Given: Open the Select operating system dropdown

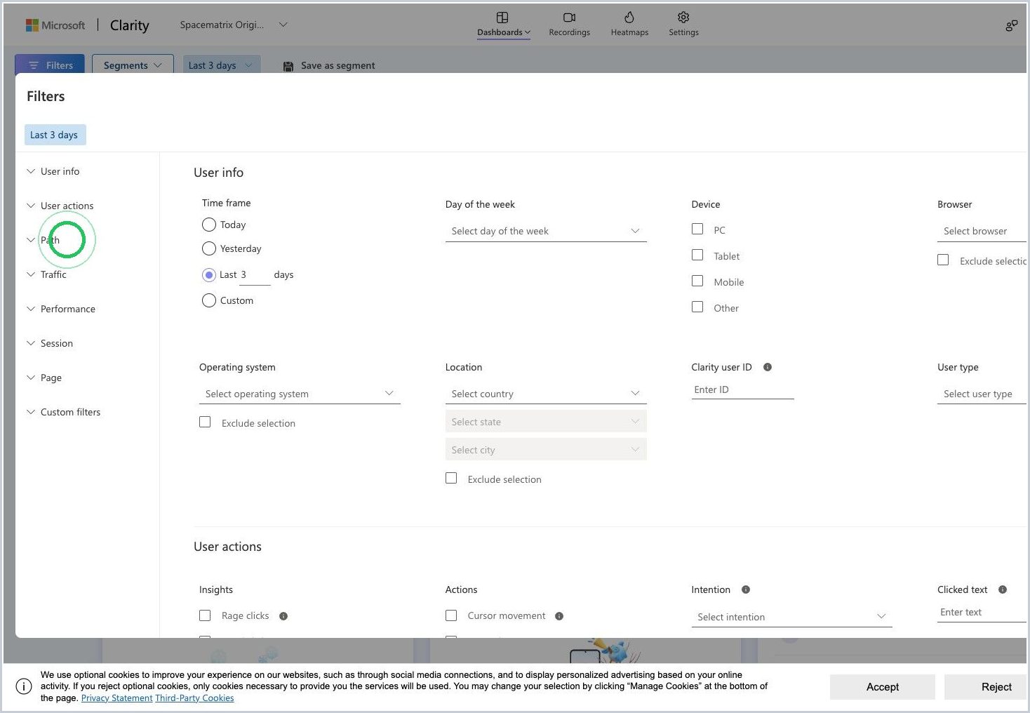Looking at the screenshot, I should click(x=300, y=394).
